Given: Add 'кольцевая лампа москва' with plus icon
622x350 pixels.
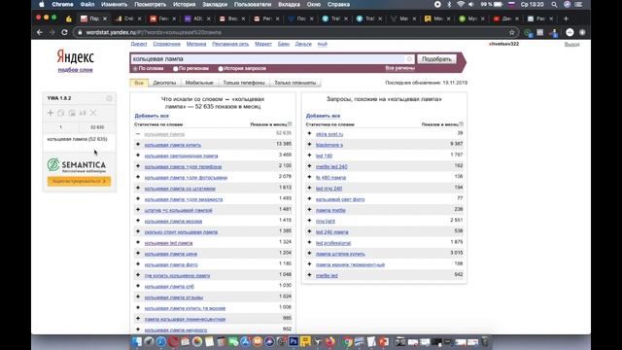Looking at the screenshot, I should pyautogui.click(x=138, y=221).
